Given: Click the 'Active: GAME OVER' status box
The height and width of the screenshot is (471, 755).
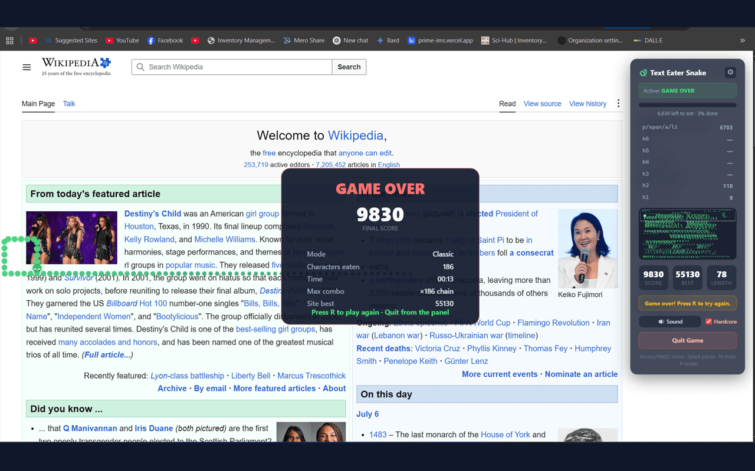Looking at the screenshot, I should point(687,91).
